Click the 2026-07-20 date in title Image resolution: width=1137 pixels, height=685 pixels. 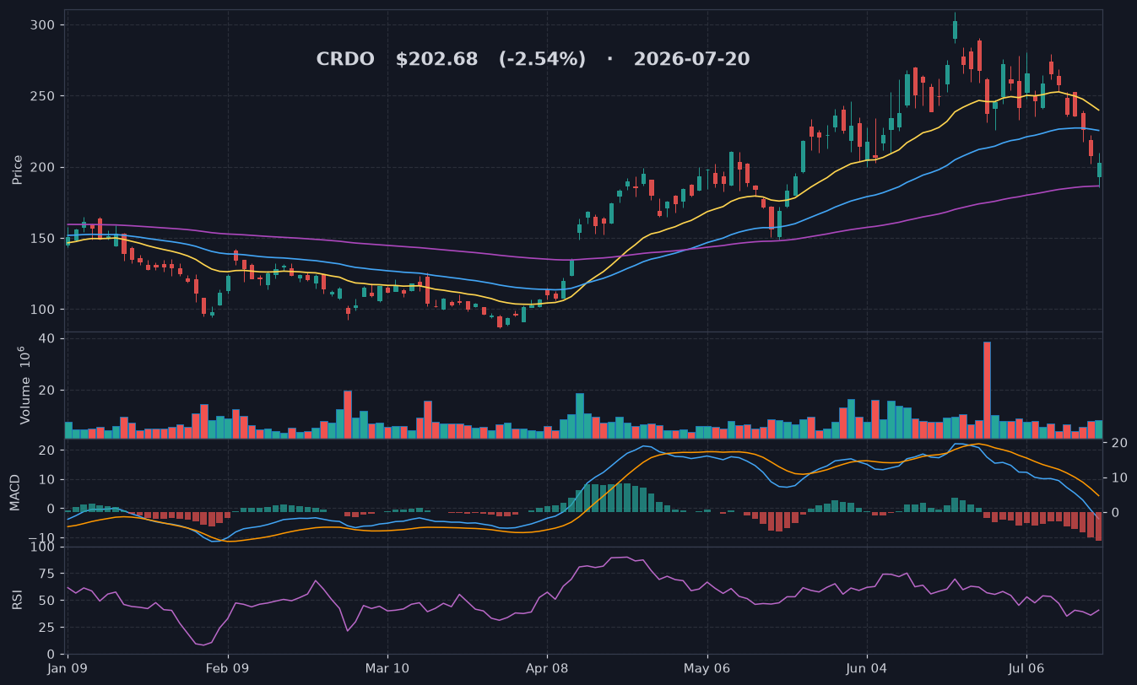(x=691, y=60)
